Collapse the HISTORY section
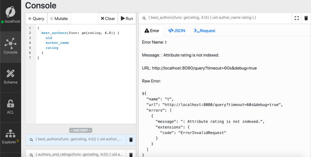This screenshot has width=311, height=157. pyautogui.click(x=80, y=130)
